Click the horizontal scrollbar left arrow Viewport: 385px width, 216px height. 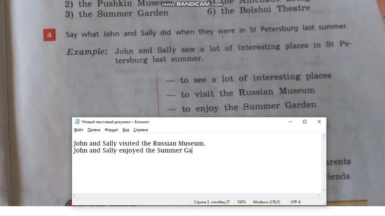click(x=75, y=195)
